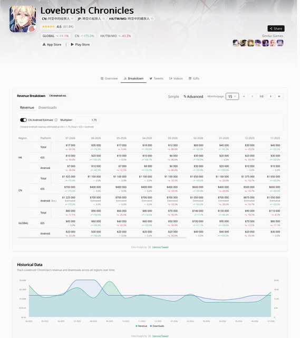Copy the HK/TW/MO name icon
The height and width of the screenshot is (338, 300).
[152, 19]
